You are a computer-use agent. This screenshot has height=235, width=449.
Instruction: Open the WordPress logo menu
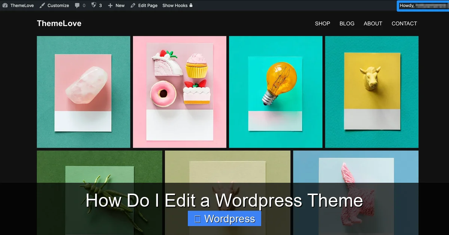(4, 5)
